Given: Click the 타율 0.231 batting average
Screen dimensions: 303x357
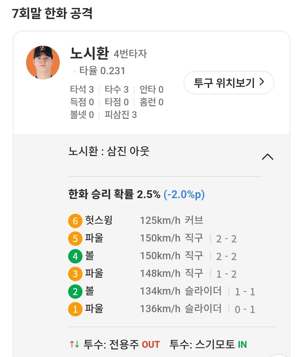Looking at the screenshot, I should click(102, 71).
